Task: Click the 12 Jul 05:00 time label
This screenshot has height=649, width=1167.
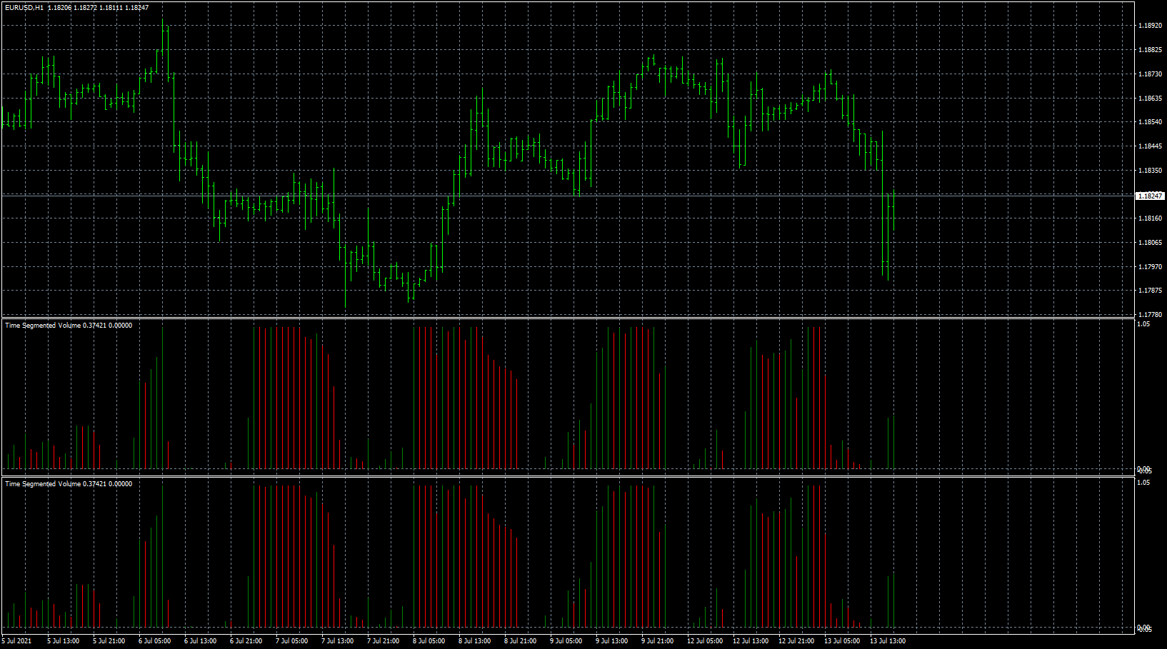Action: 705,641
